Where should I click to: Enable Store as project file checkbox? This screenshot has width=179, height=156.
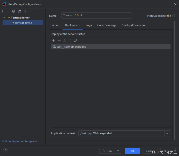coord(143,16)
